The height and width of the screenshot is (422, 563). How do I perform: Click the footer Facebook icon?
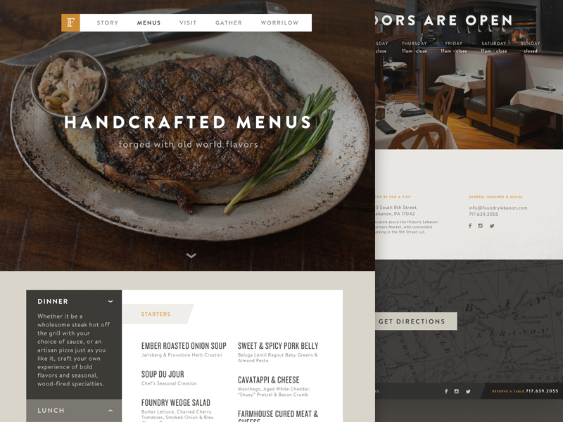446,391
